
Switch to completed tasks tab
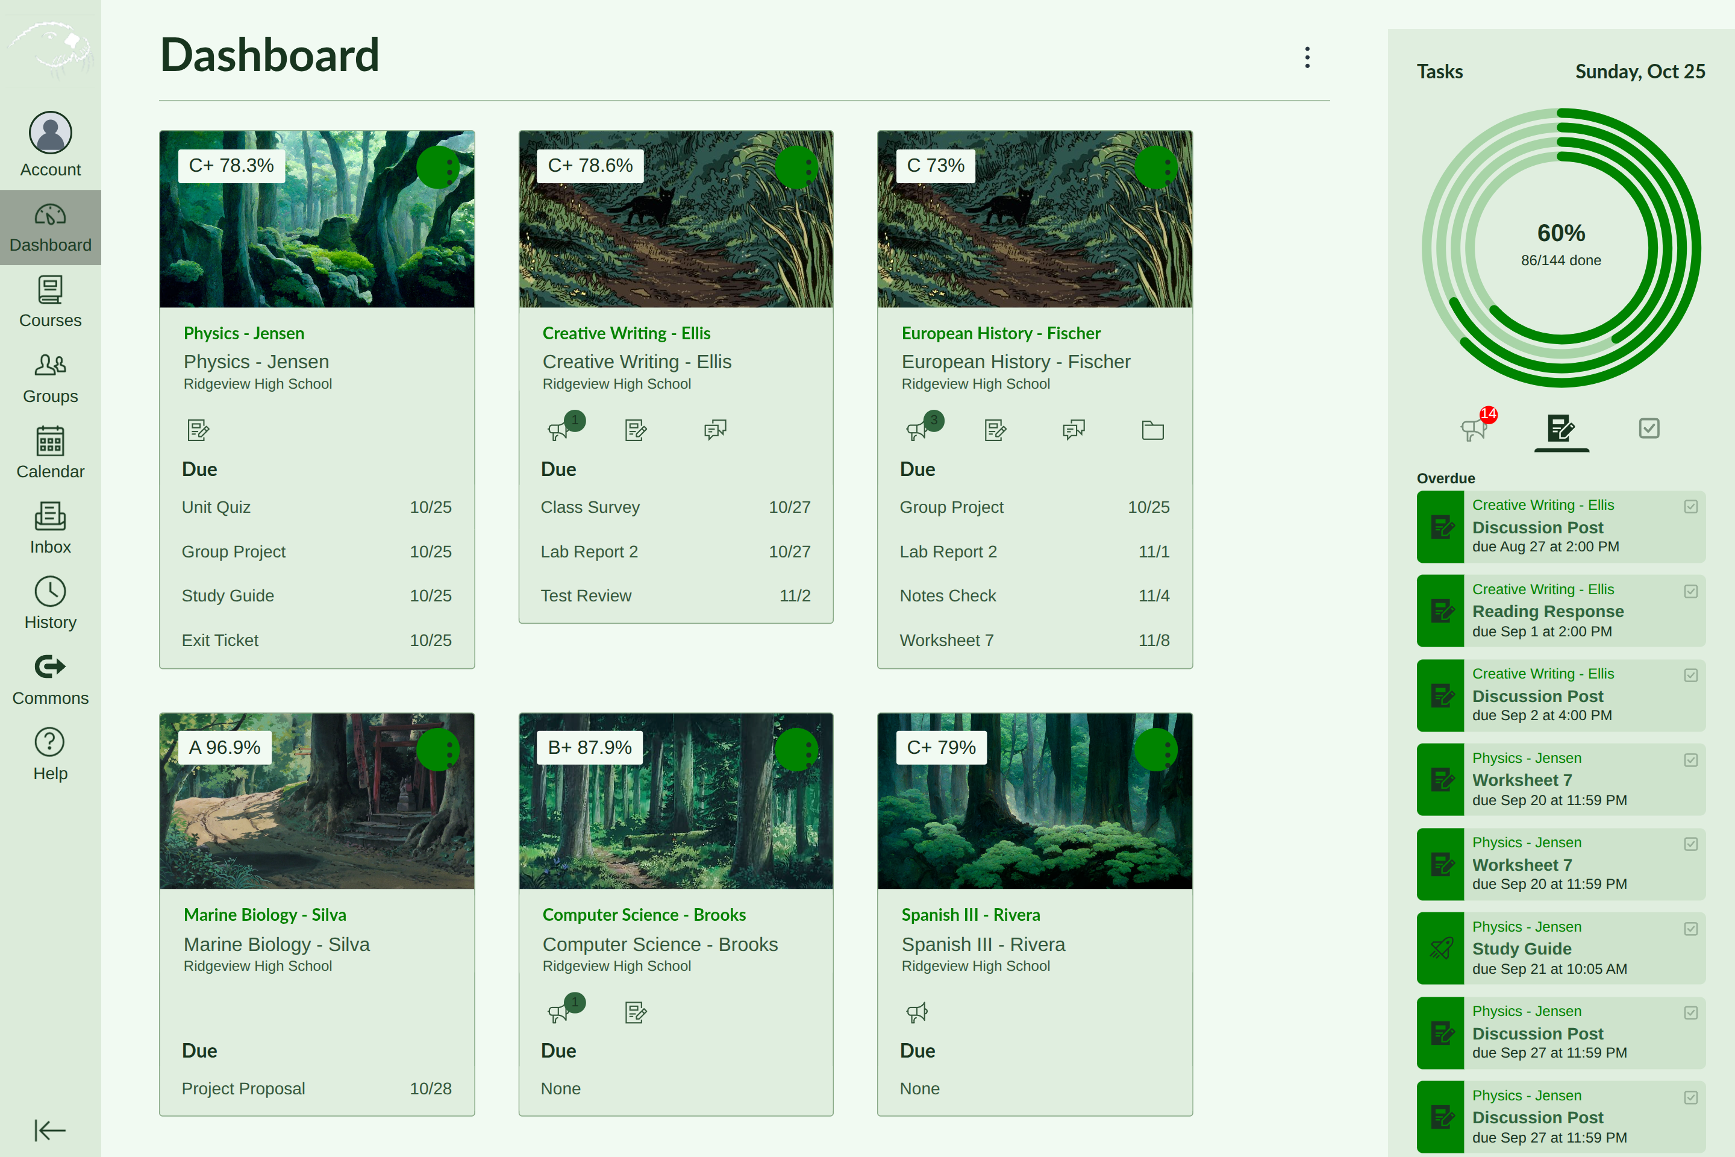click(1649, 428)
